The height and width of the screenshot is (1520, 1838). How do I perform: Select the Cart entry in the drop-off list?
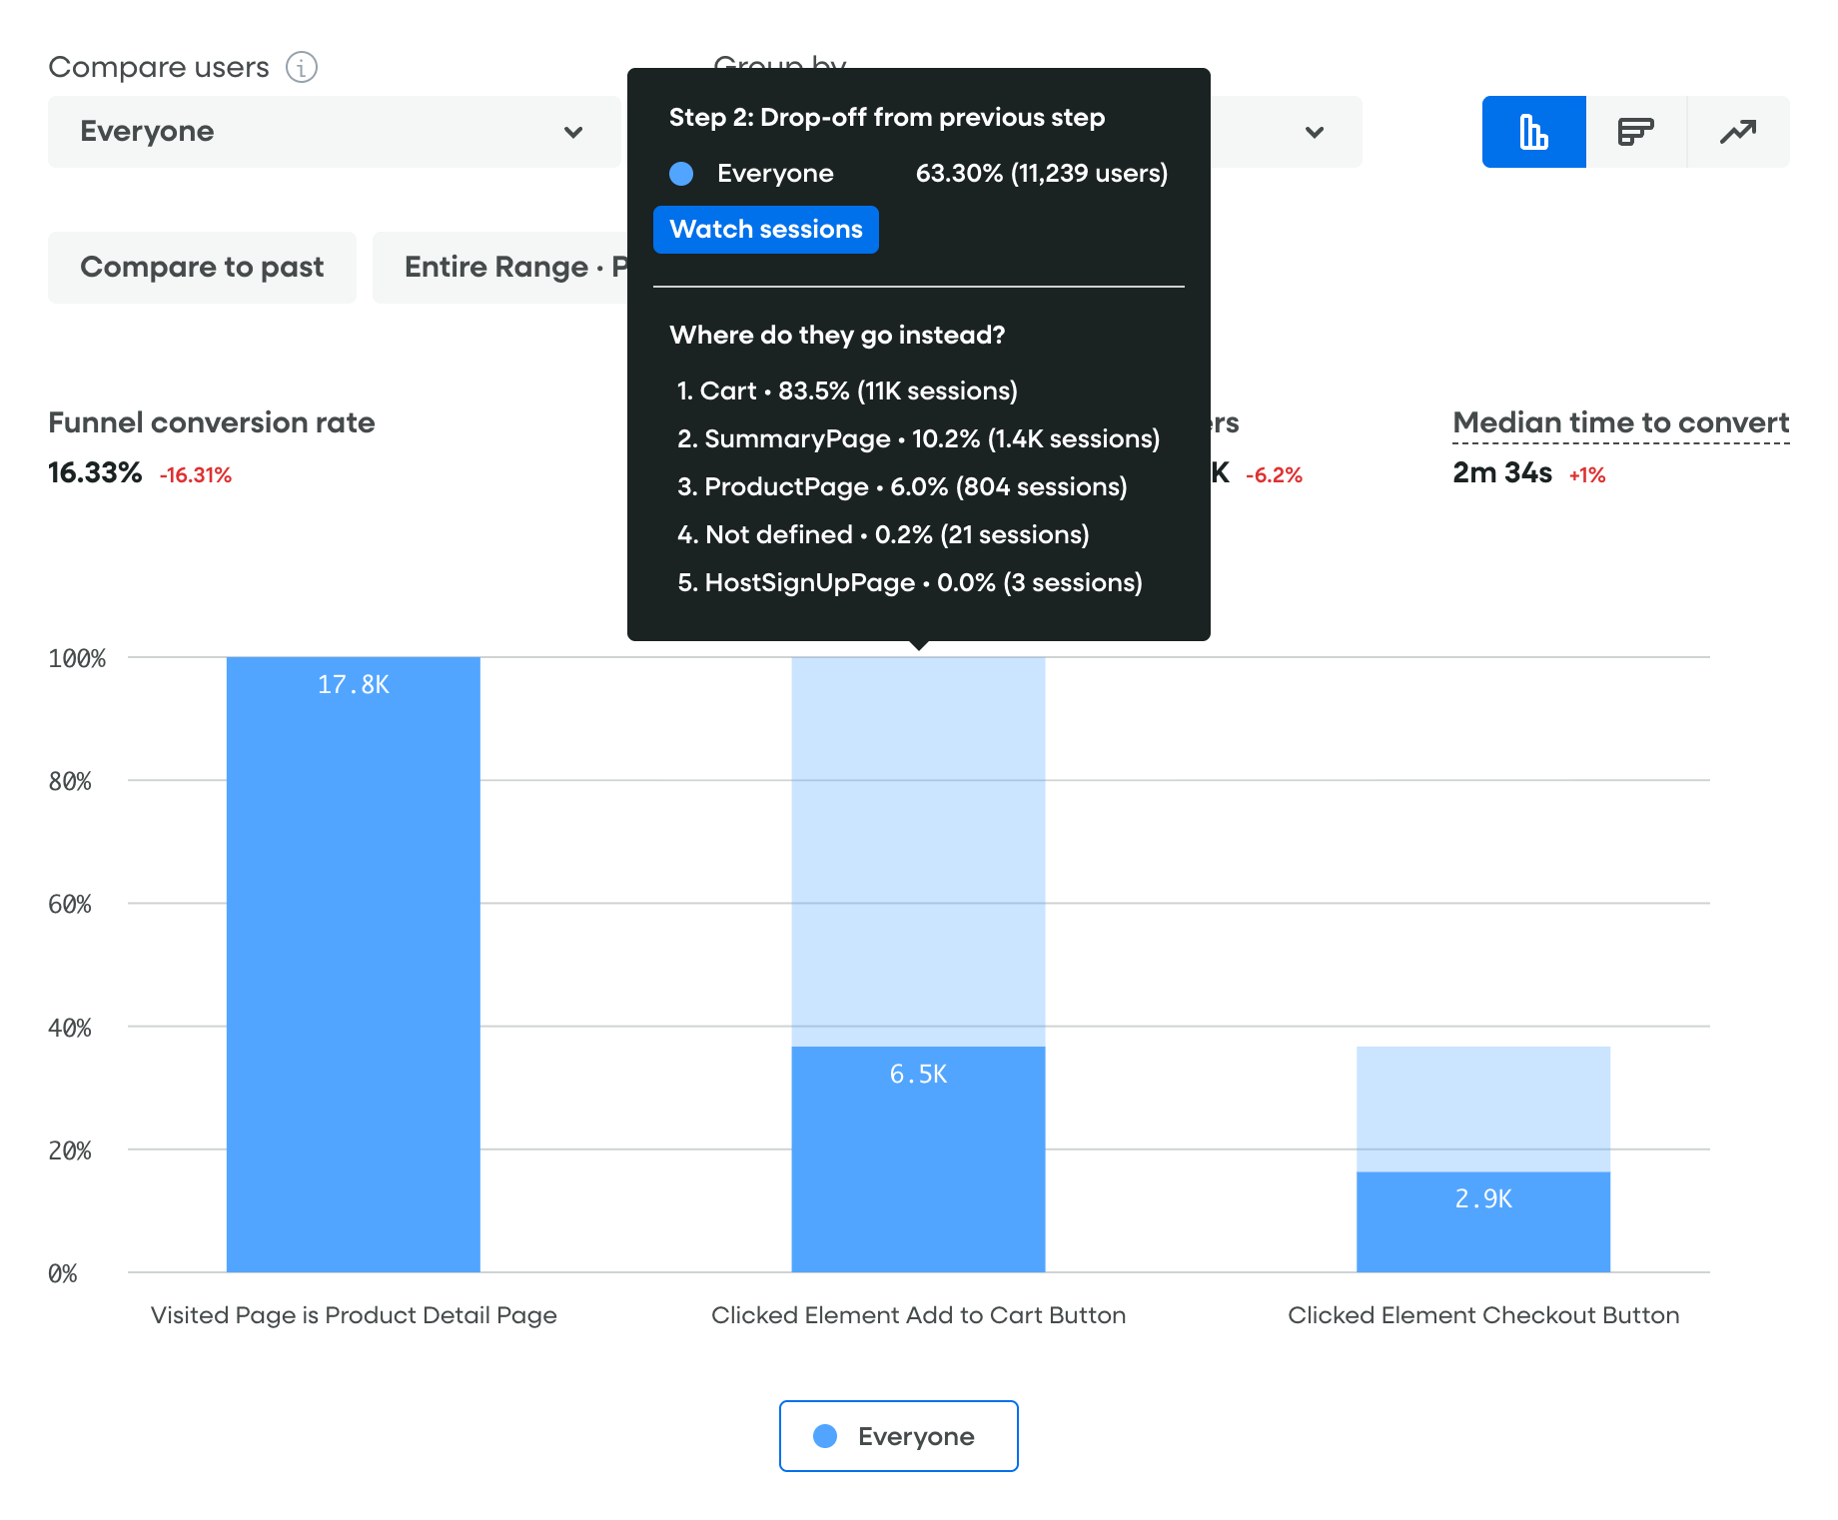(x=847, y=390)
